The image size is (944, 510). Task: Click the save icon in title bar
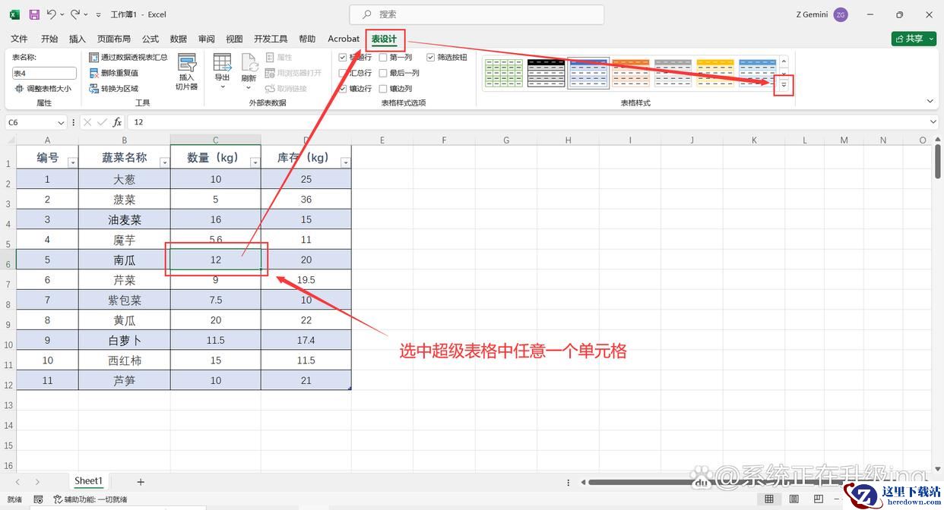click(34, 14)
